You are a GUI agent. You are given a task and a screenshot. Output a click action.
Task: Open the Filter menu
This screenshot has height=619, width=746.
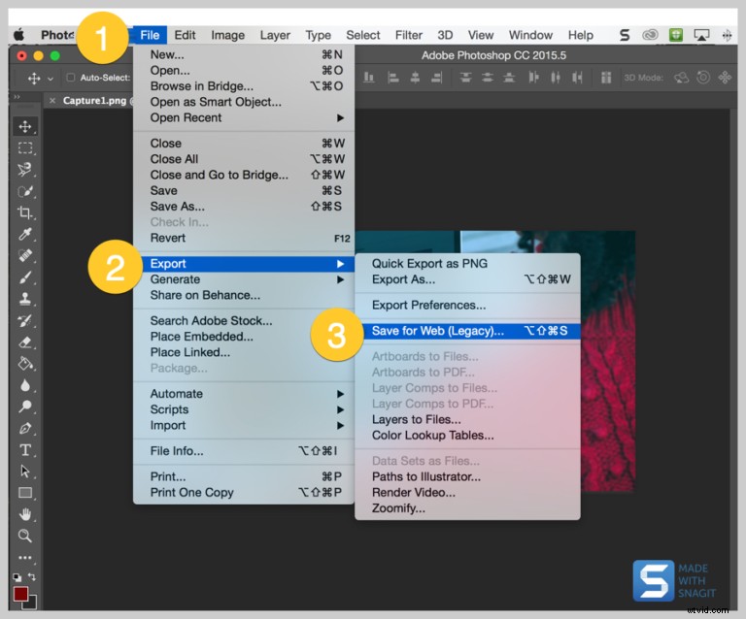point(408,35)
